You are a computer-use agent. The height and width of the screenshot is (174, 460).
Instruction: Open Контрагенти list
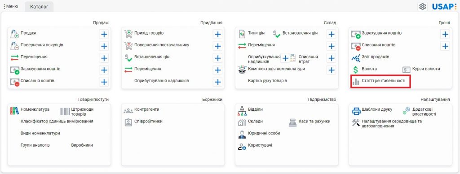147,109
